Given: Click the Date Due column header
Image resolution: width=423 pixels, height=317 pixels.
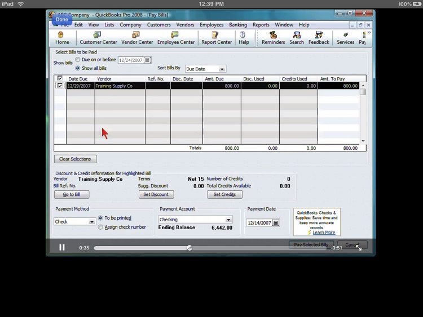Looking at the screenshot, I should 81,79.
